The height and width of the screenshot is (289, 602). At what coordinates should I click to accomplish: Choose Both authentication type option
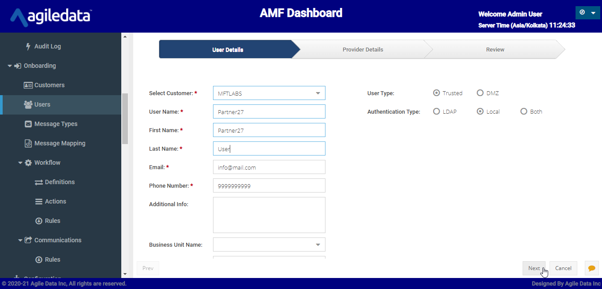coord(524,111)
